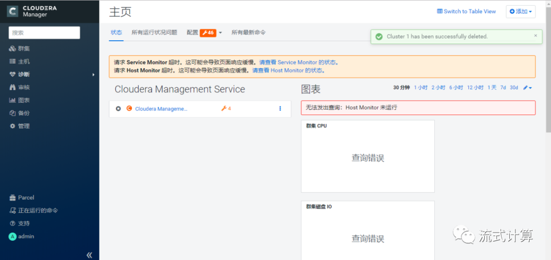Collapse the sidebar with double-chevron icon
Screen dimensions: 551x260
point(89,255)
